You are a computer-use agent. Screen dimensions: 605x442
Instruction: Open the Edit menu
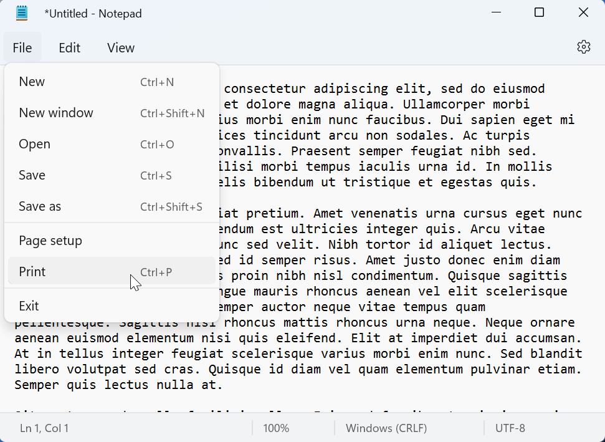tap(70, 48)
